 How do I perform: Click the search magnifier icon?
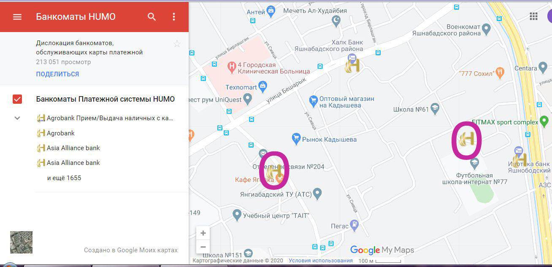[152, 17]
